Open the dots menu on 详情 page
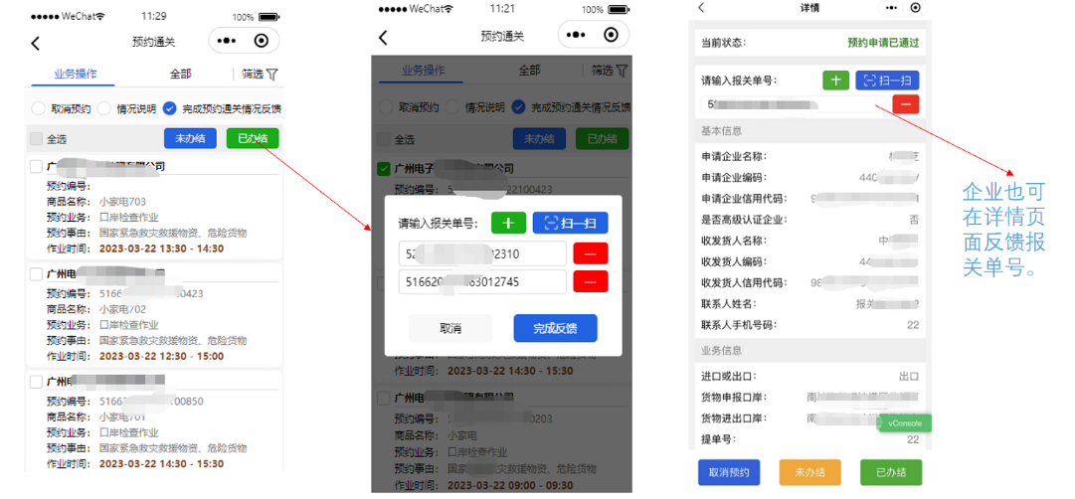Viewport: 1075px width, 499px height. pos(891,8)
